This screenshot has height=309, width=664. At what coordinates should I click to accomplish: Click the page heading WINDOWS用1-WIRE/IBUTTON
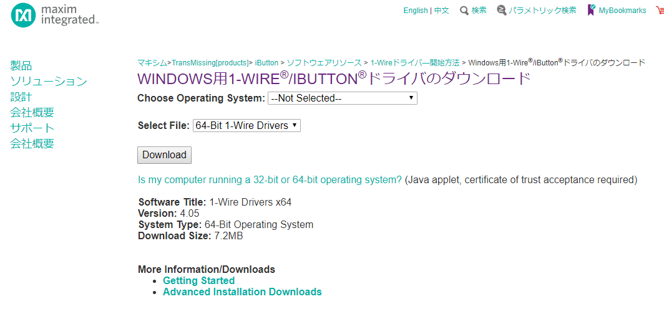pyautogui.click(x=334, y=79)
